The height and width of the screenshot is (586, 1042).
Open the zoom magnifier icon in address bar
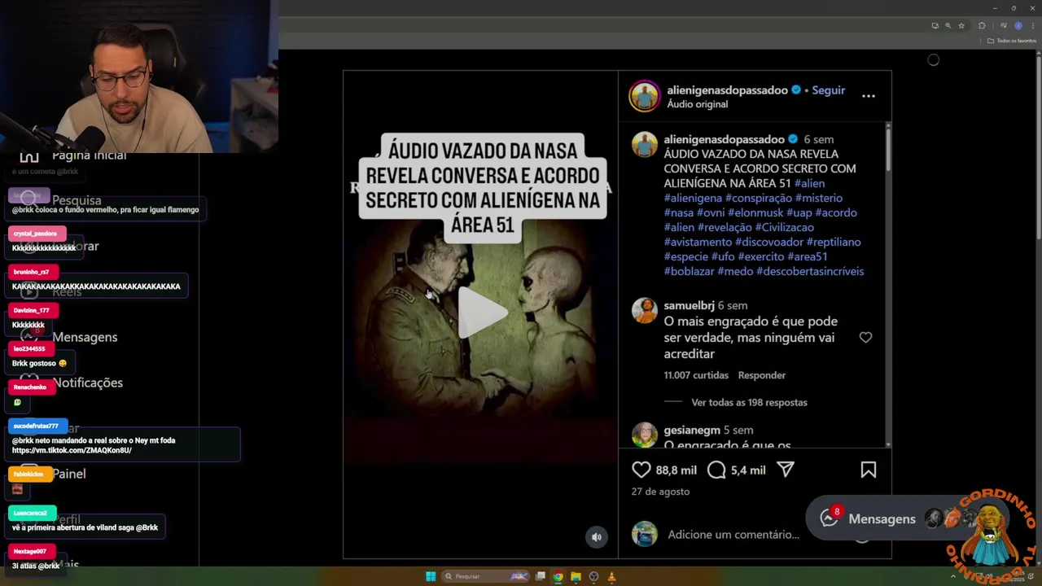[948, 25]
